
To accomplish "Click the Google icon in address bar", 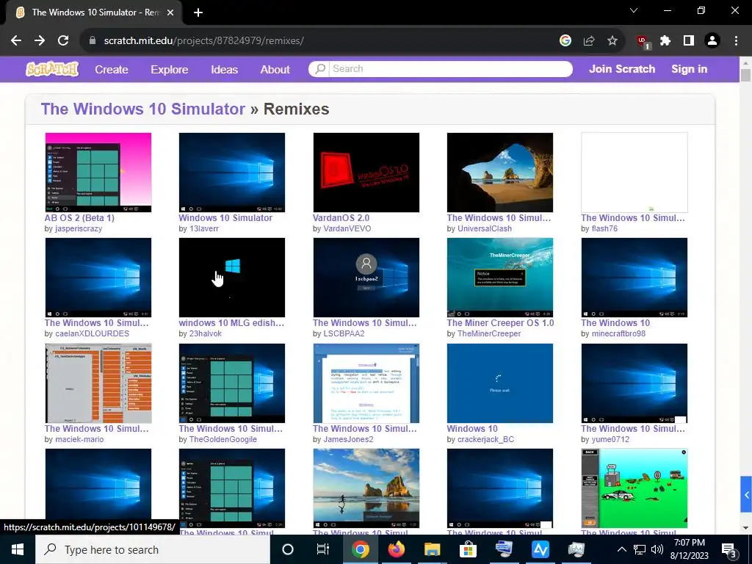I will pyautogui.click(x=565, y=41).
